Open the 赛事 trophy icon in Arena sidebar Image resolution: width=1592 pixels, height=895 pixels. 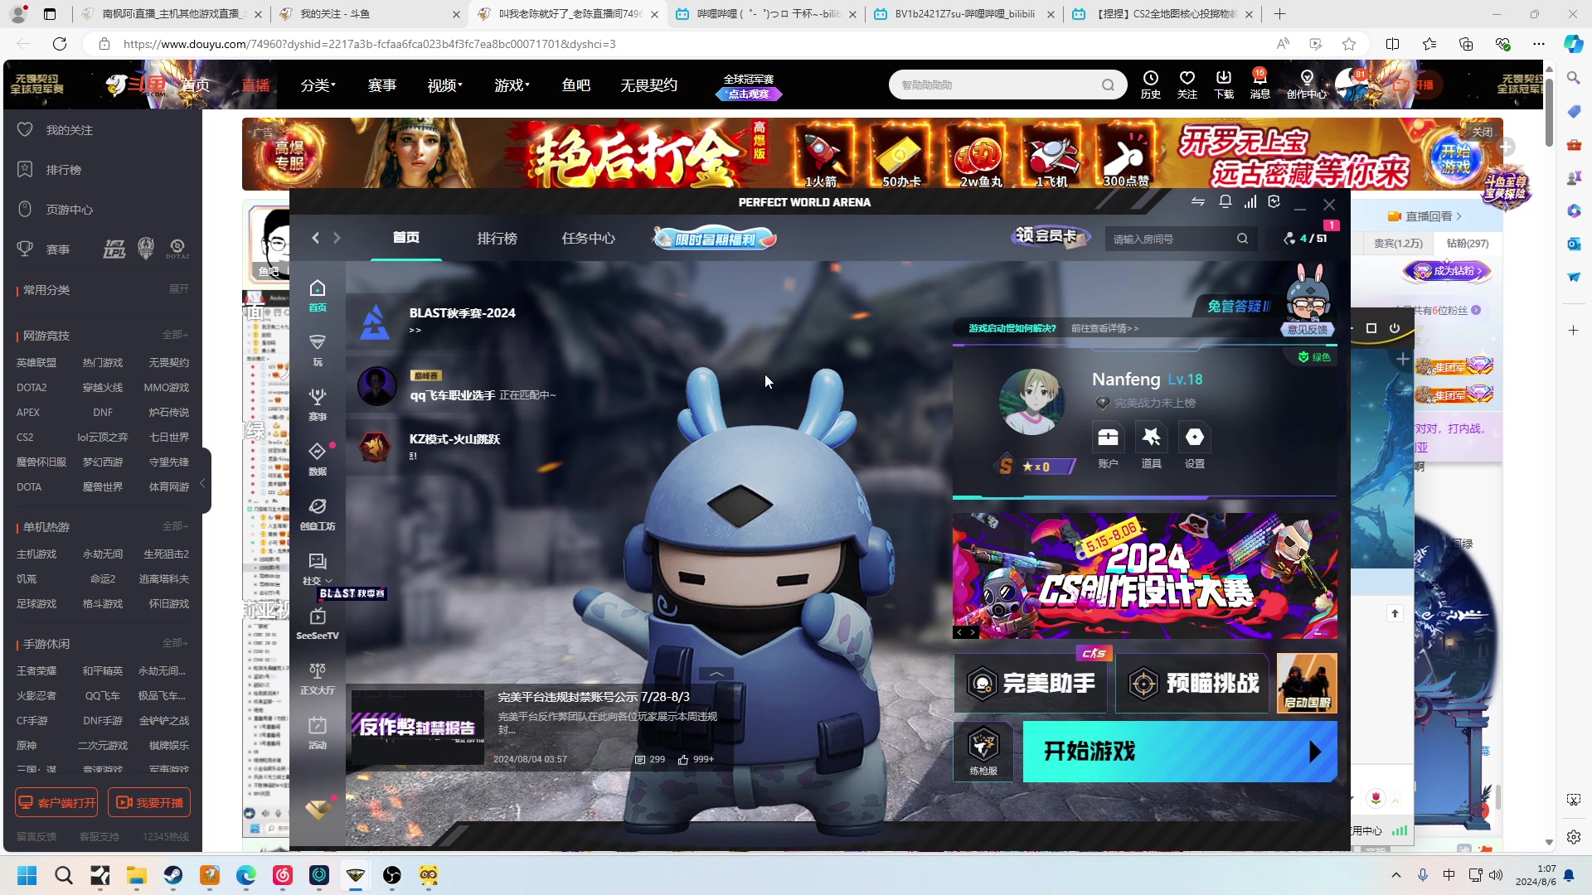point(318,404)
